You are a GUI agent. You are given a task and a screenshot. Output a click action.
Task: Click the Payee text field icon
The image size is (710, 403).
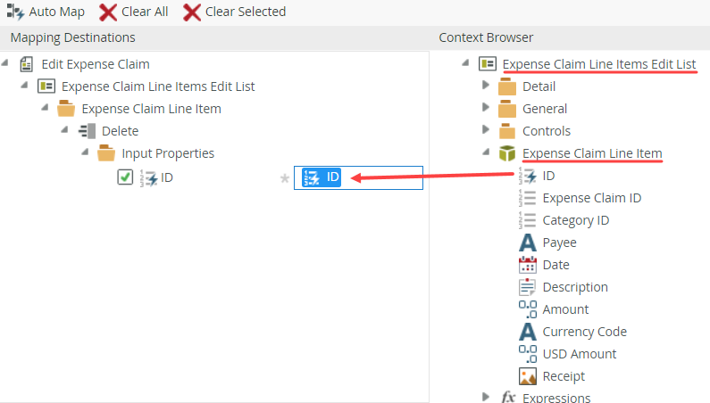(x=527, y=243)
